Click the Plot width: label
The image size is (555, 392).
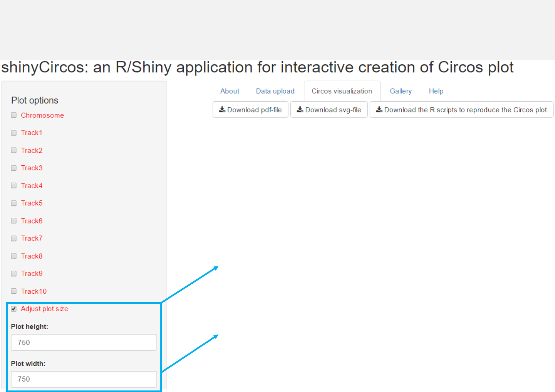coord(28,363)
